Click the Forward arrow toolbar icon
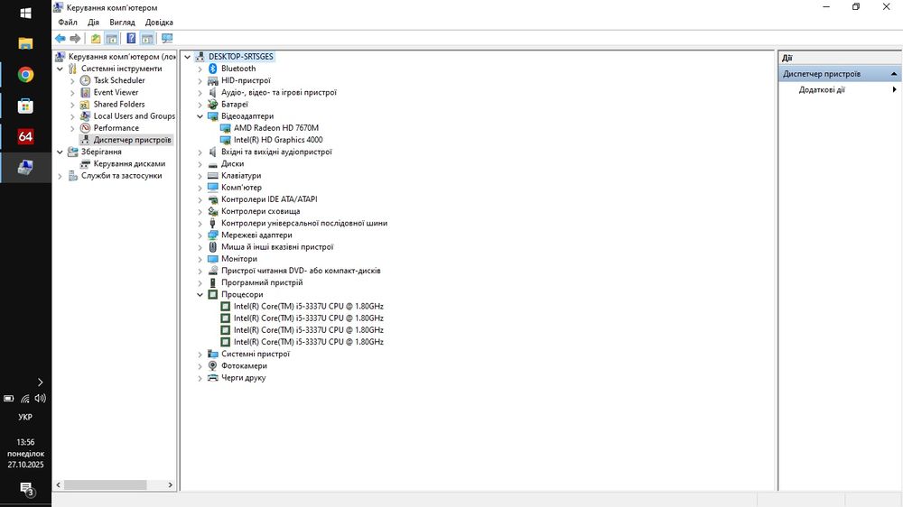The image size is (903, 507). pyautogui.click(x=75, y=39)
